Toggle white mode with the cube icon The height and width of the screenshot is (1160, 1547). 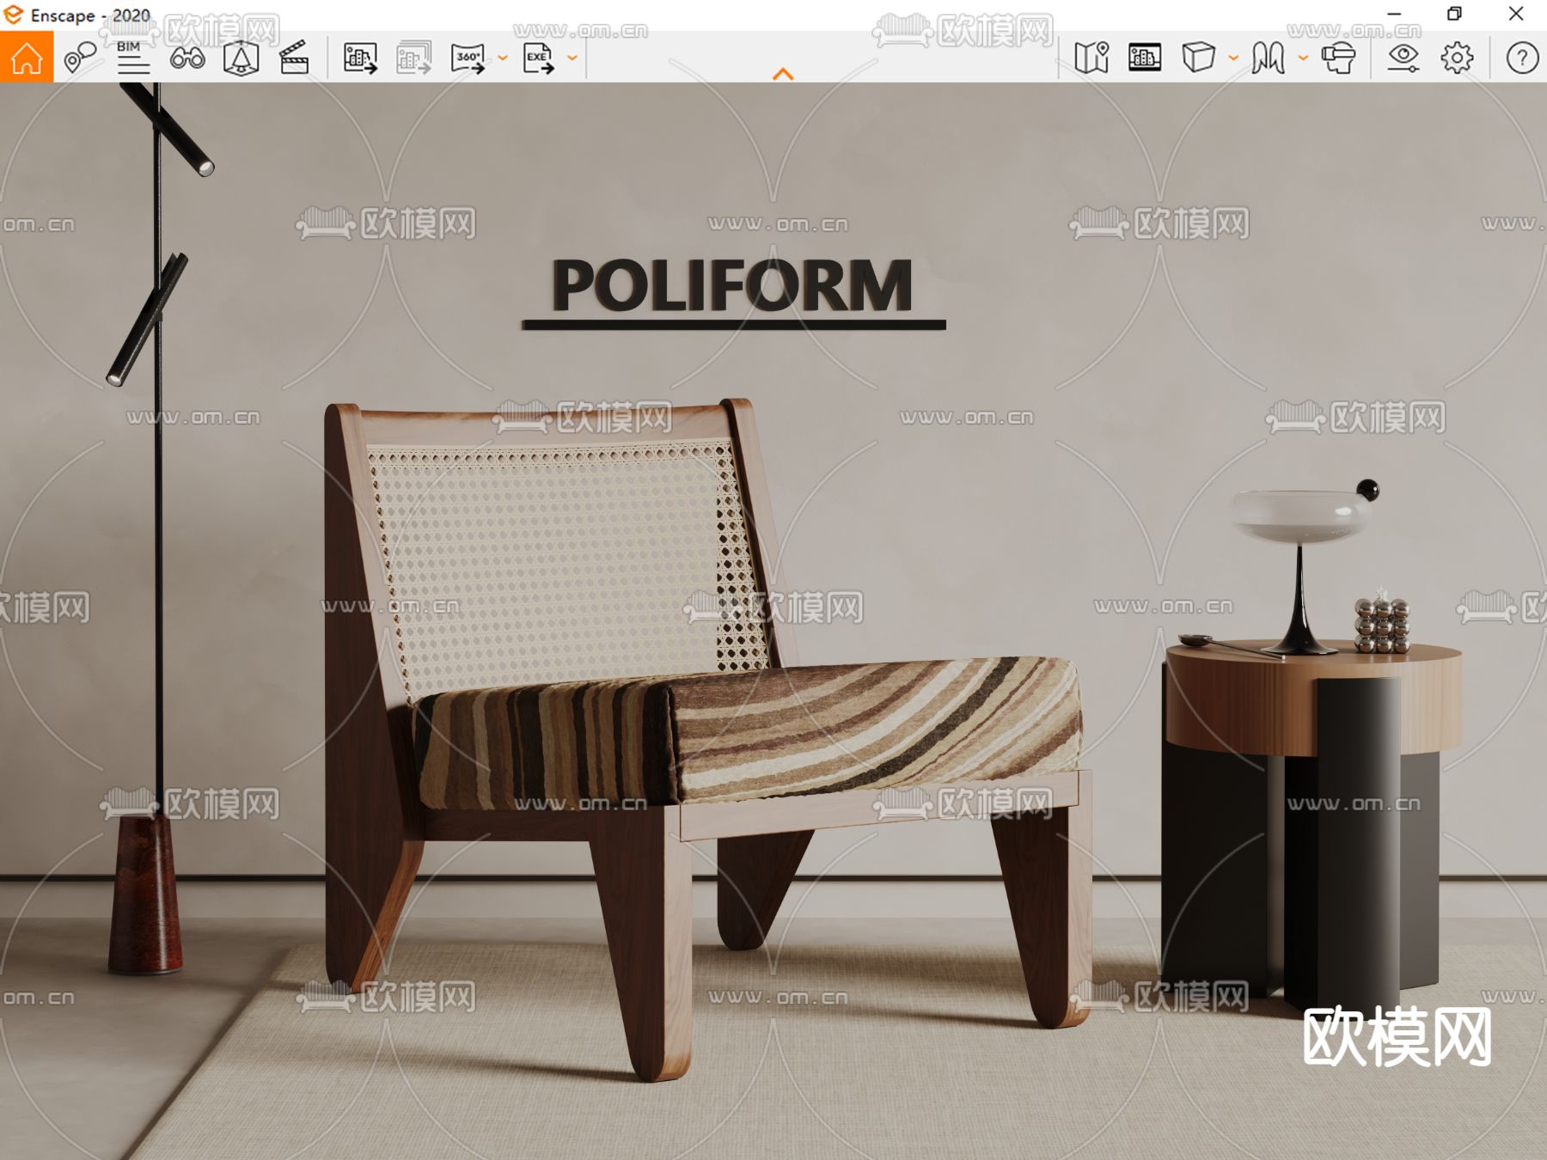(x=1197, y=58)
